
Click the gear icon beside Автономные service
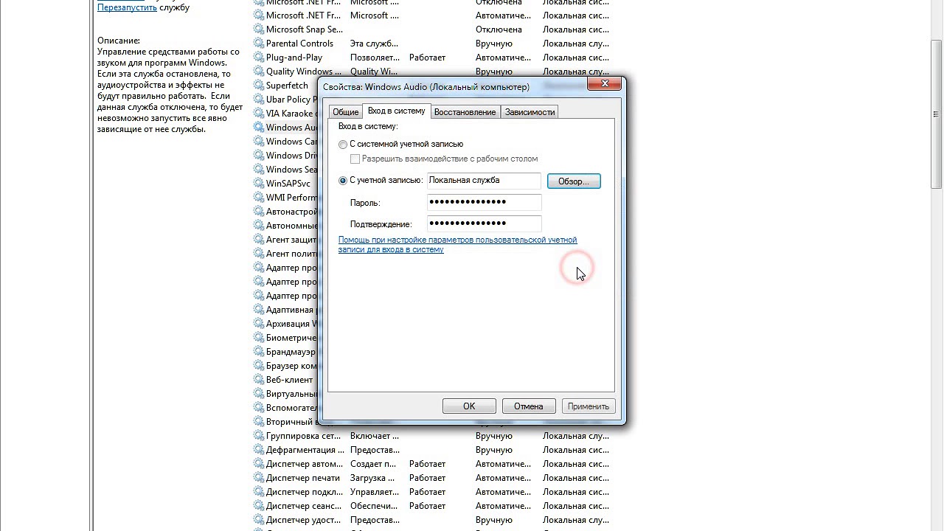259,226
